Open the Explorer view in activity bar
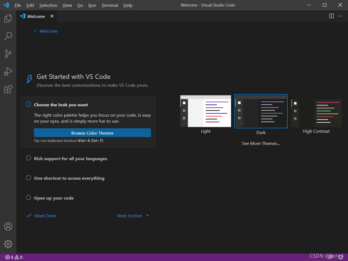 point(8,18)
